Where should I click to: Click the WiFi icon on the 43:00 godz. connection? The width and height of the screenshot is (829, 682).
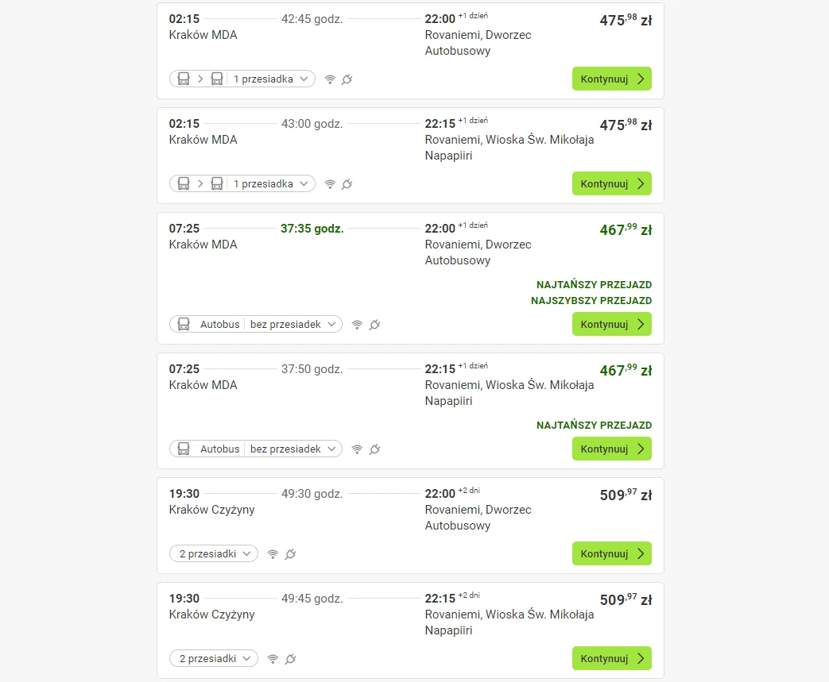pos(330,184)
